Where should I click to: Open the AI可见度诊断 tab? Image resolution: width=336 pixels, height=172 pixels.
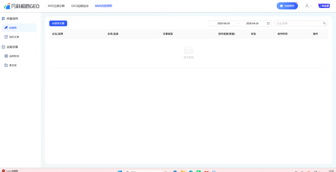click(56, 6)
